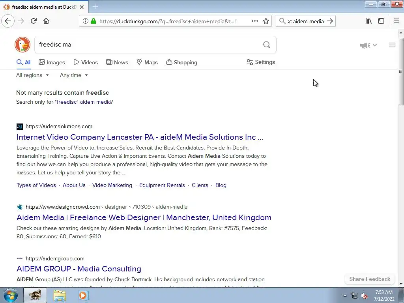
Task: Open Aidem Media Freelance Web Designer result
Action: tap(144, 217)
